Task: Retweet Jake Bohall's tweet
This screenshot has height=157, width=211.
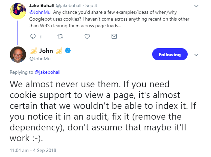Action: tap(60, 36)
